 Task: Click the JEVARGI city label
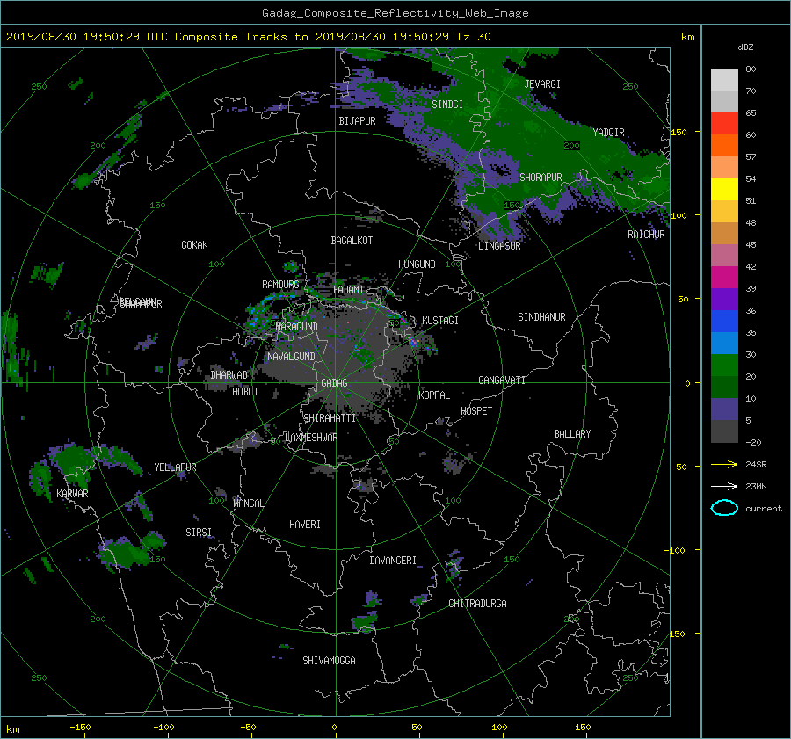click(542, 84)
